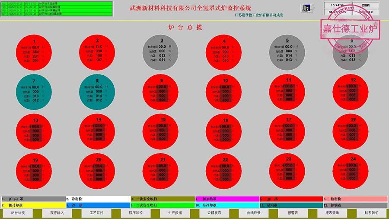Open gray furnace station 3 circle
This screenshot has width=389, height=219.
click(160, 52)
